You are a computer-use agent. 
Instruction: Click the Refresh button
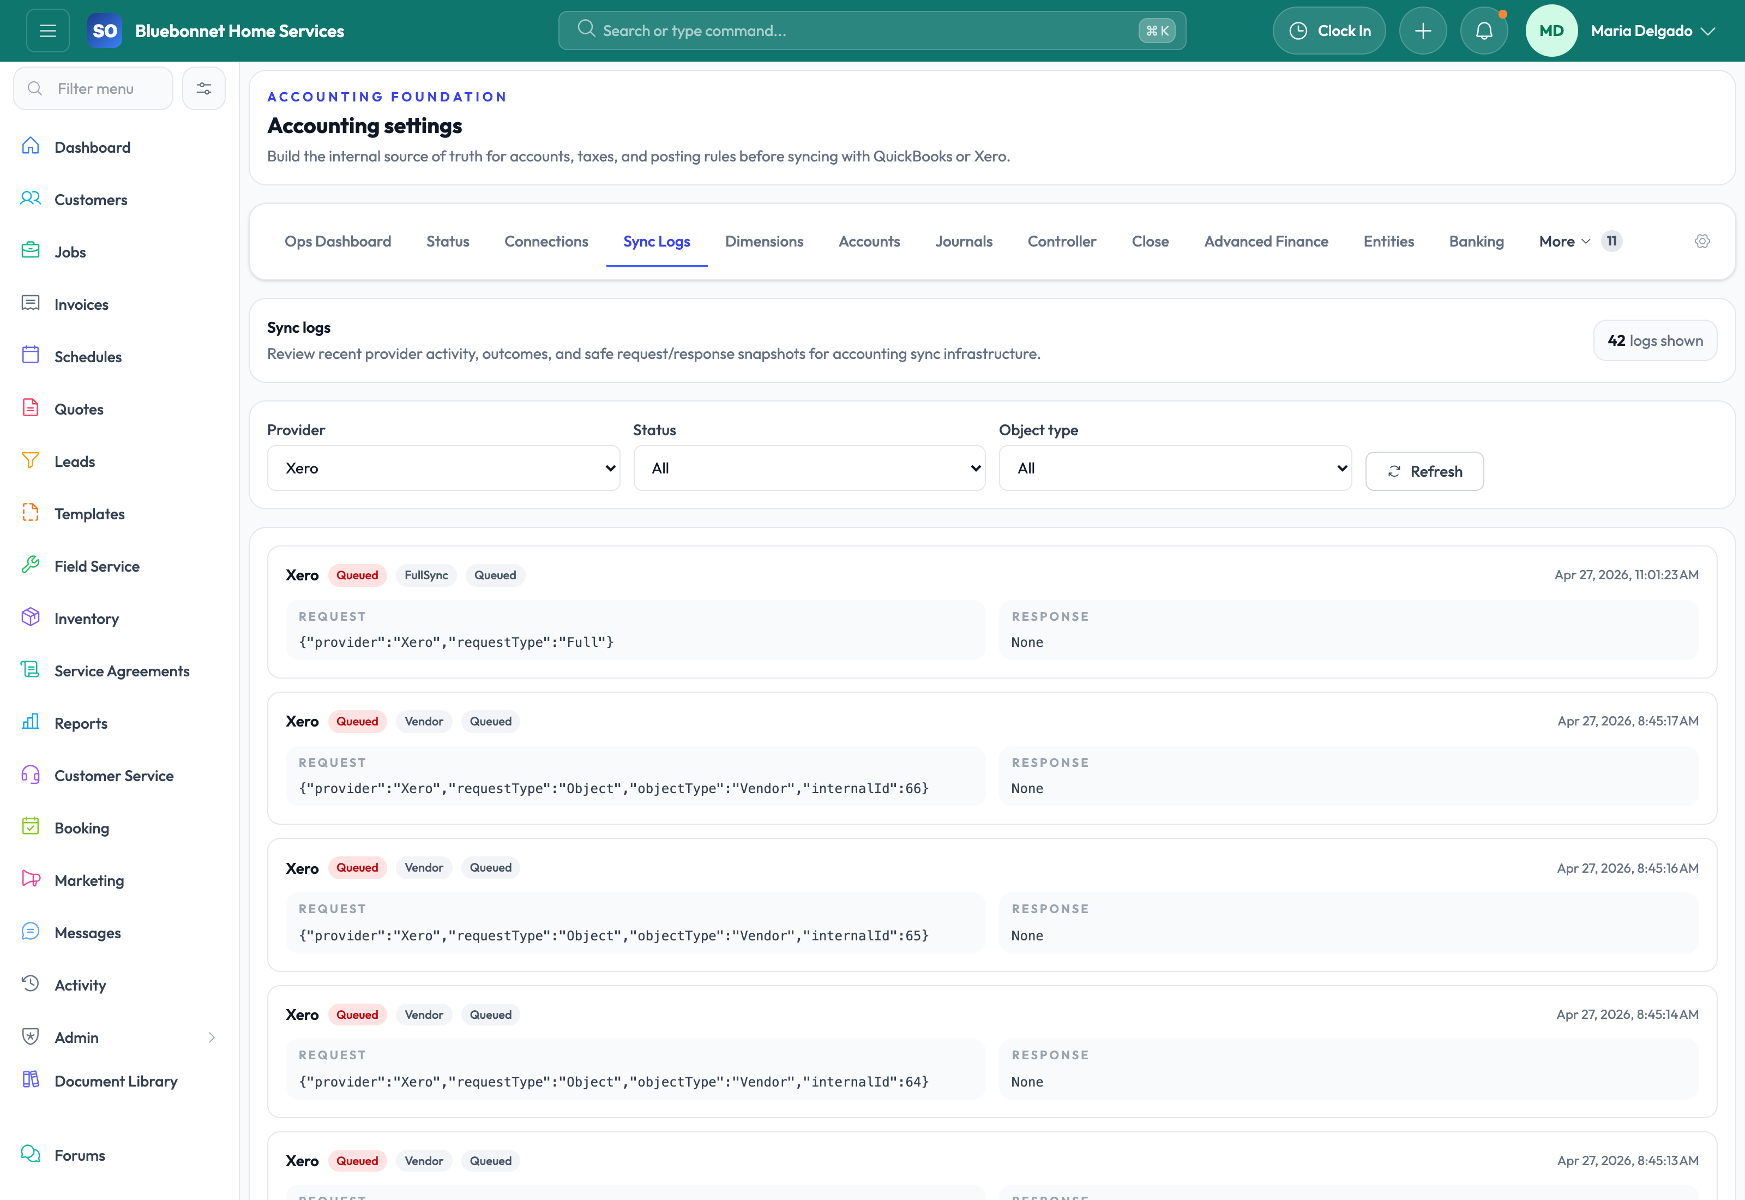pos(1424,471)
